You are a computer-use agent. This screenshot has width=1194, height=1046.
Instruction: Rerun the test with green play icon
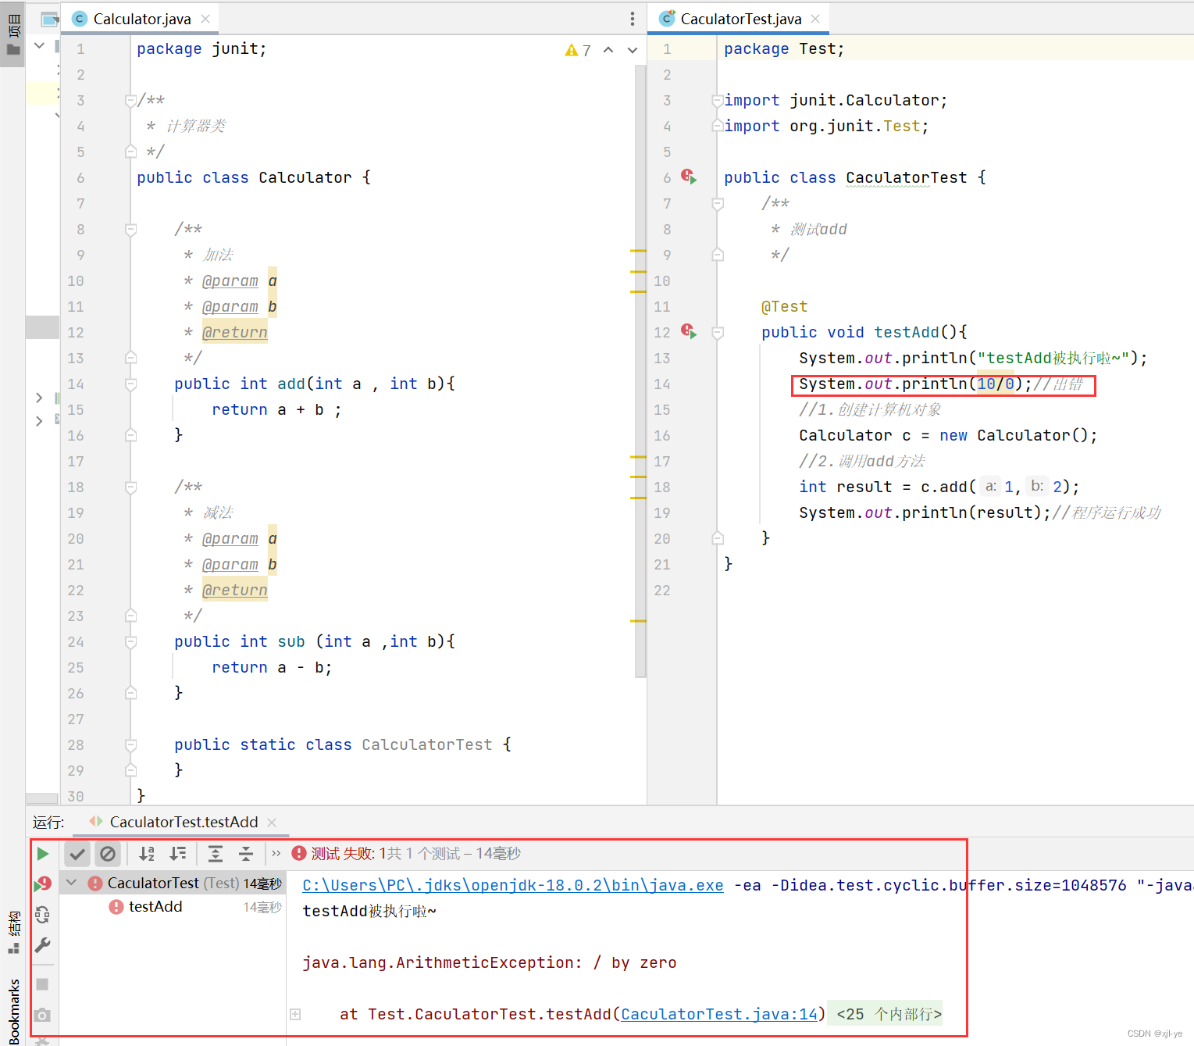(x=43, y=854)
